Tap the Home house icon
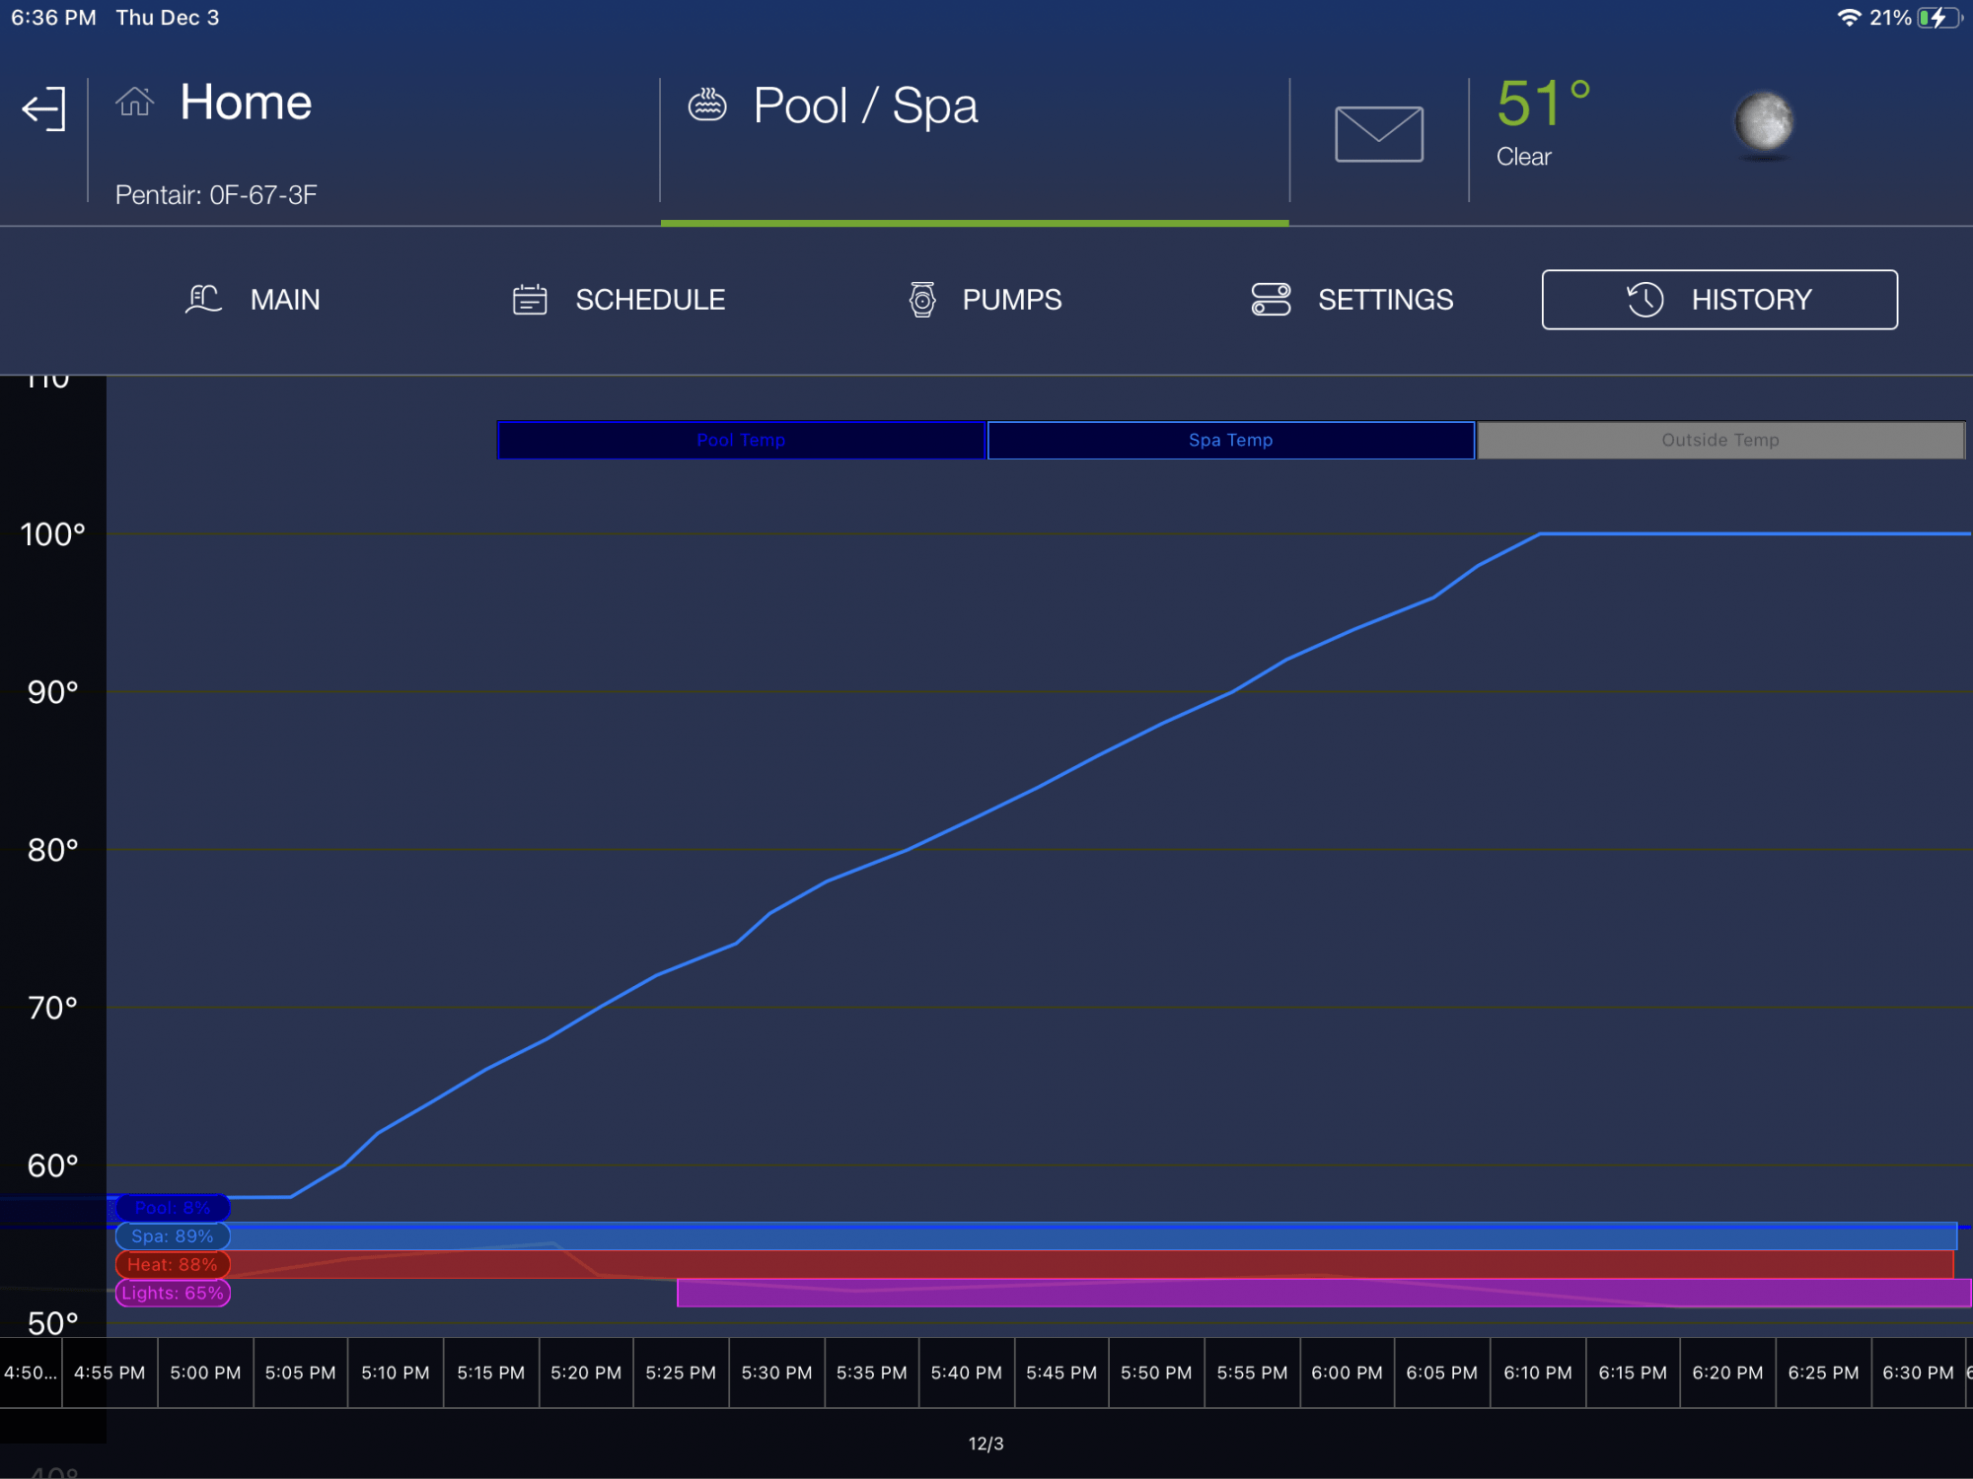Image resolution: width=1973 pixels, height=1479 pixels. (x=135, y=102)
